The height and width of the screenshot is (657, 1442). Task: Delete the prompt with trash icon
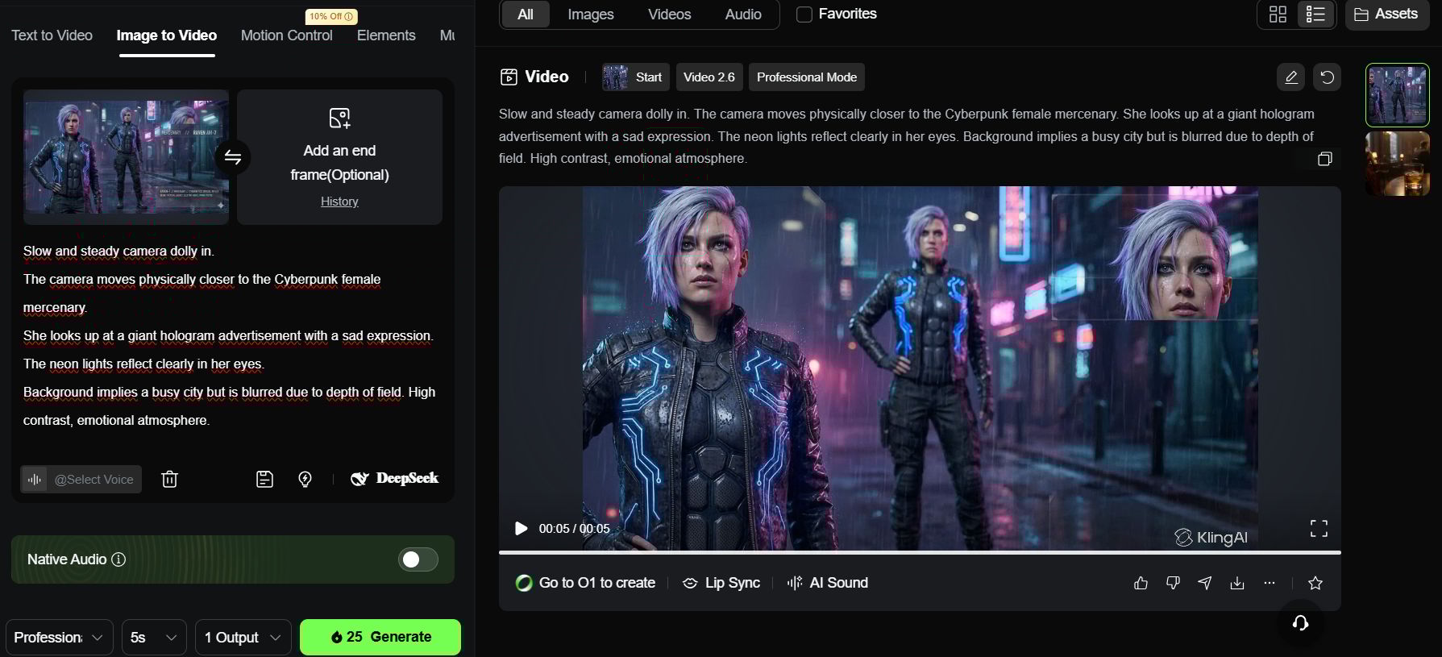169,480
